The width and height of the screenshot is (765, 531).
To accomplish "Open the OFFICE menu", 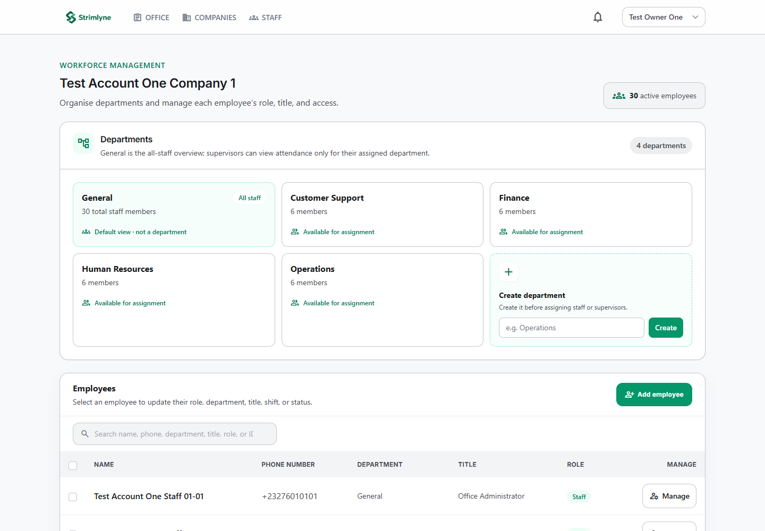I will 151,18.
